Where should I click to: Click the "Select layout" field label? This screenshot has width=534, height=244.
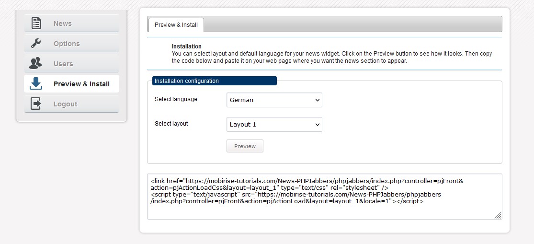click(x=171, y=124)
